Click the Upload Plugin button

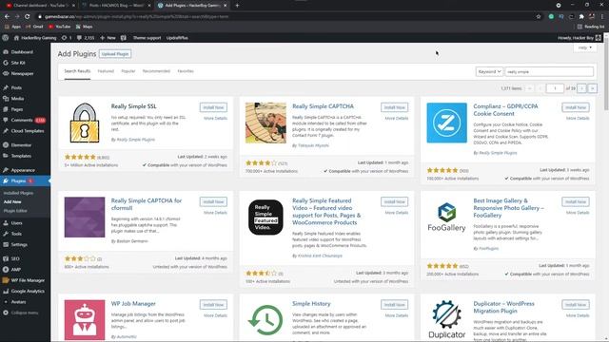pos(115,54)
